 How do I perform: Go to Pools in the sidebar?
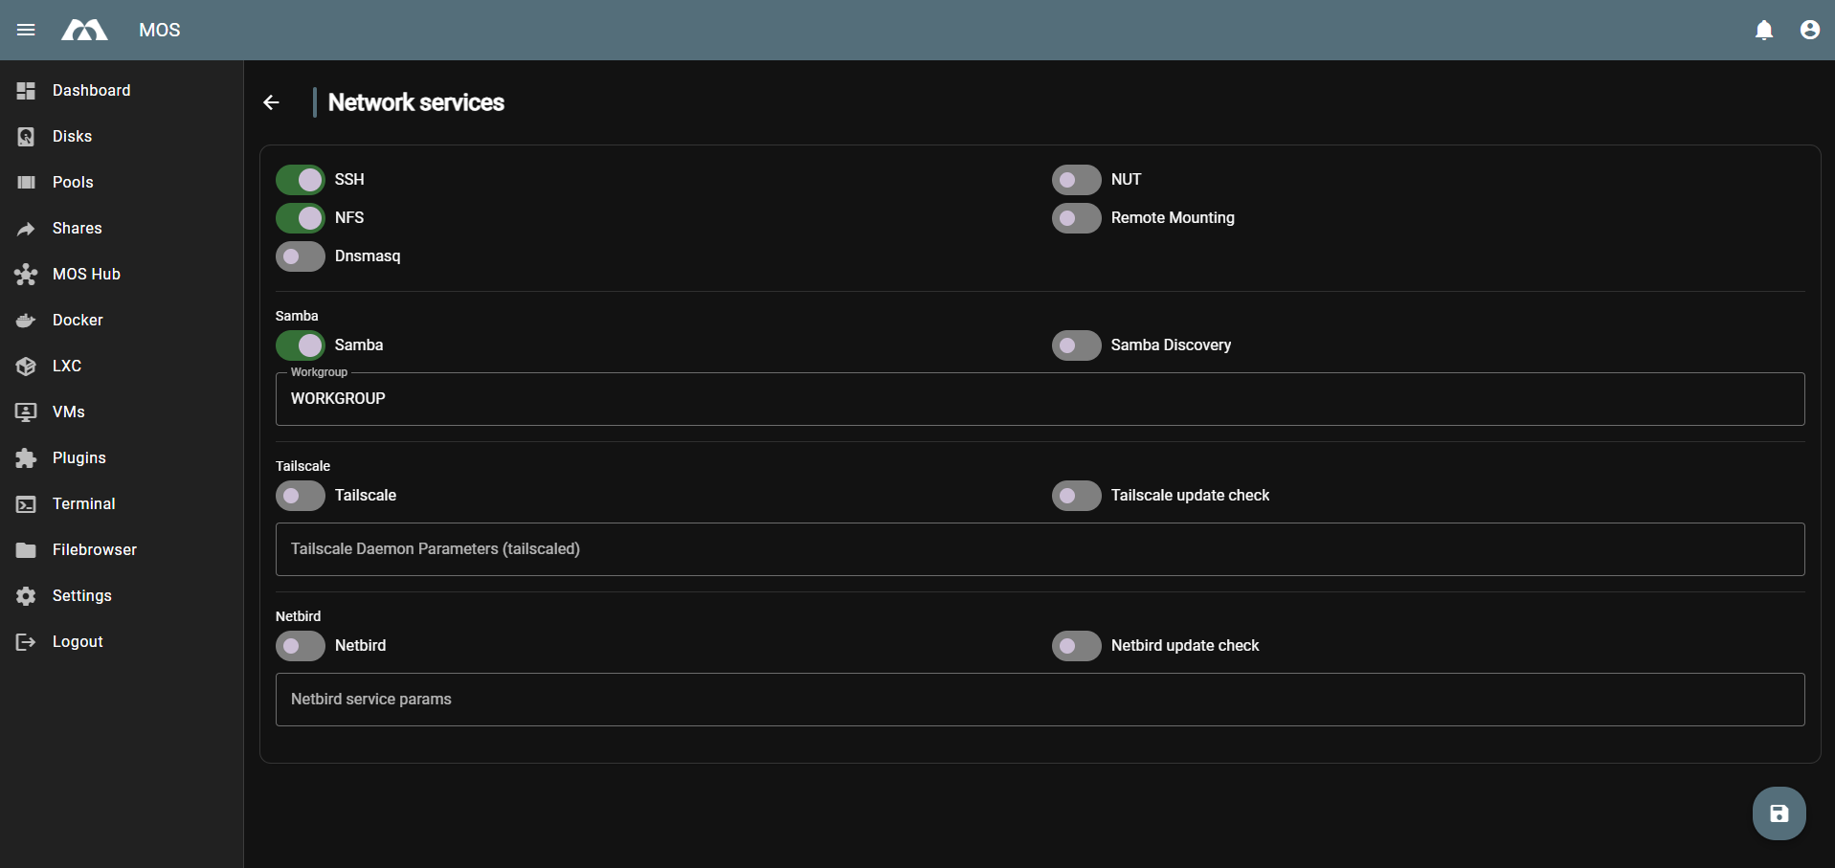73,182
